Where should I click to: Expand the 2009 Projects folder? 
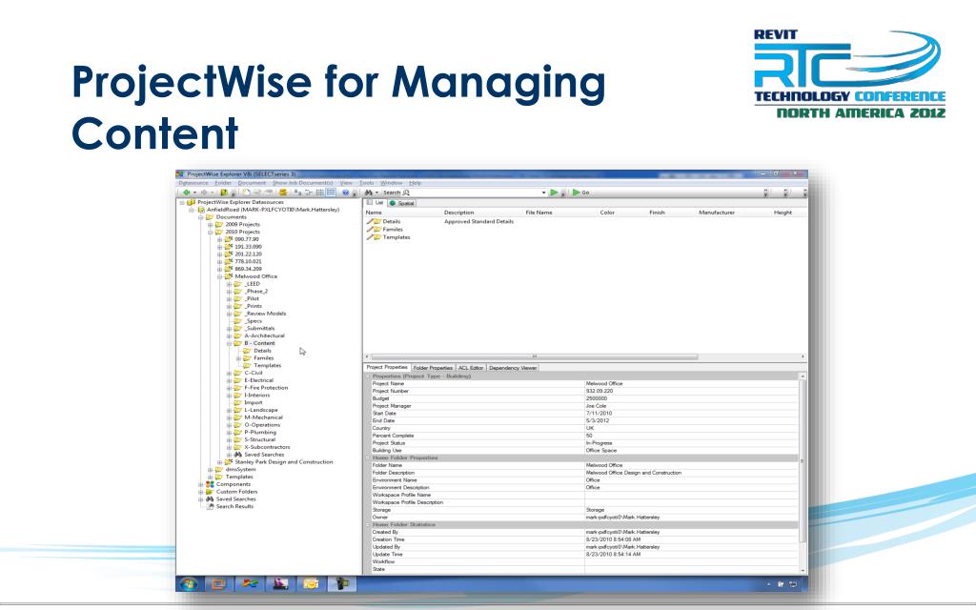[x=211, y=225]
